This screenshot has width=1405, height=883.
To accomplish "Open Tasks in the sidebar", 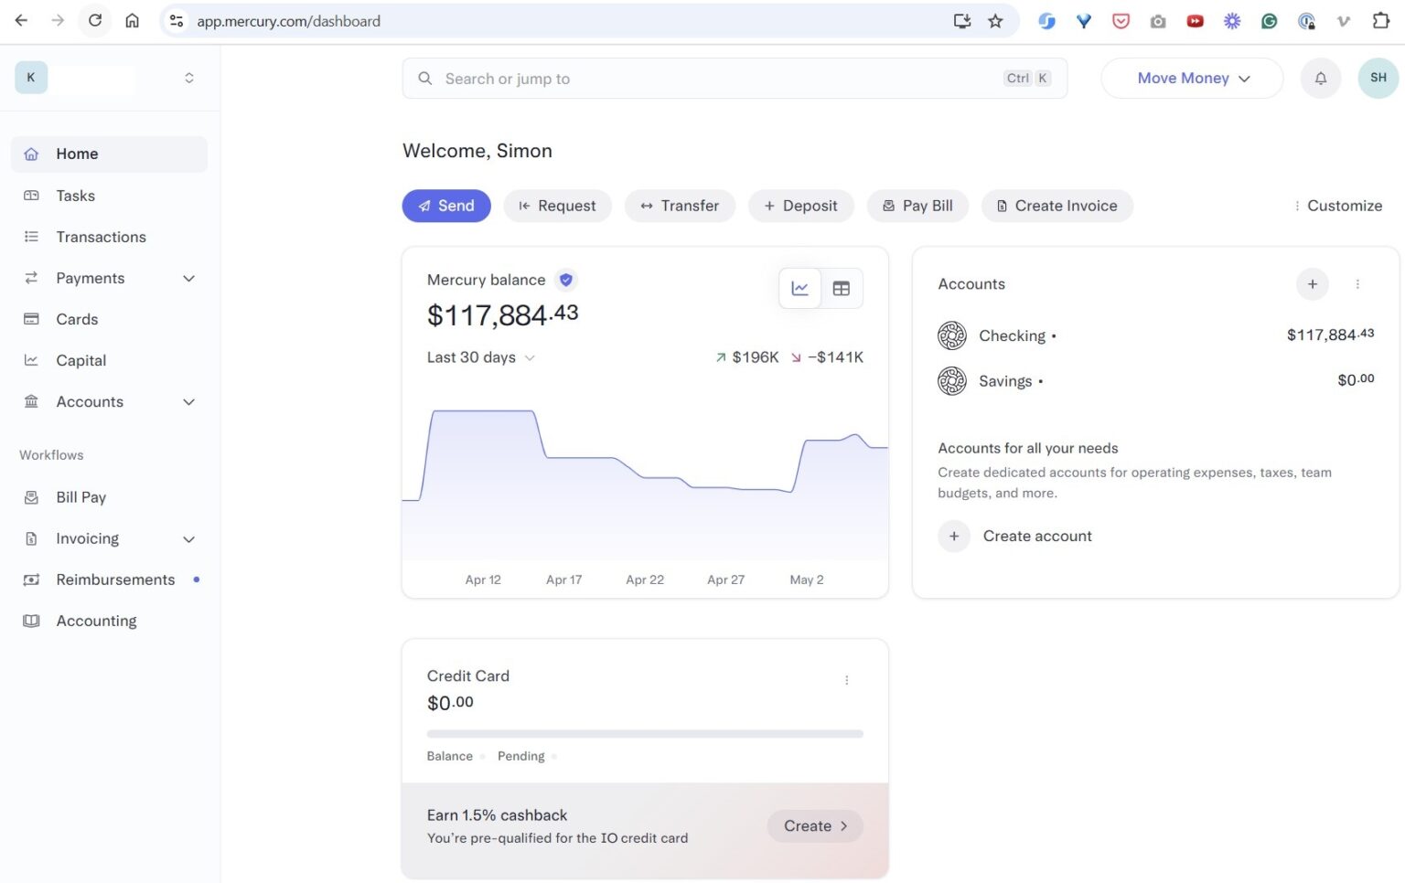I will click(109, 195).
